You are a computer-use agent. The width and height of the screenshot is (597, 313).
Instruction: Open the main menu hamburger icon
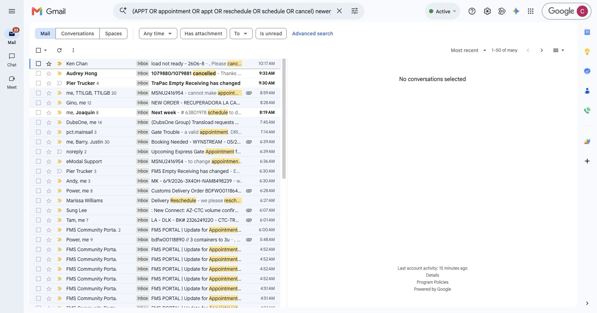[x=12, y=11]
